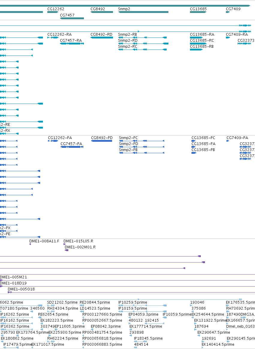Viewport: 255px width, 349px height.
Task: Click the CG13685-RB transcript label
Action: [202, 47]
